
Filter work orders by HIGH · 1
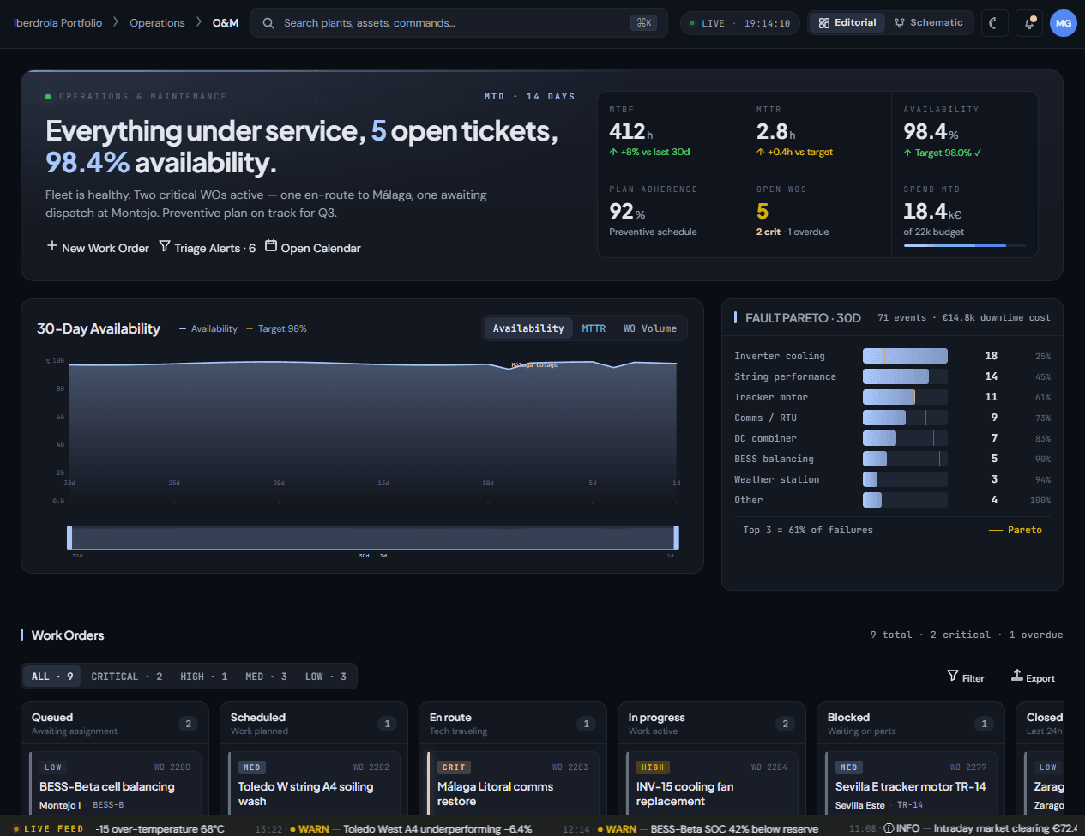tap(204, 677)
